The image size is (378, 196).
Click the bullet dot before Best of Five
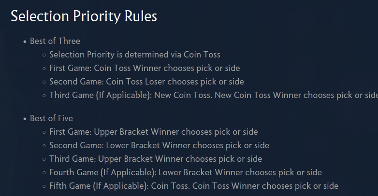25,119
